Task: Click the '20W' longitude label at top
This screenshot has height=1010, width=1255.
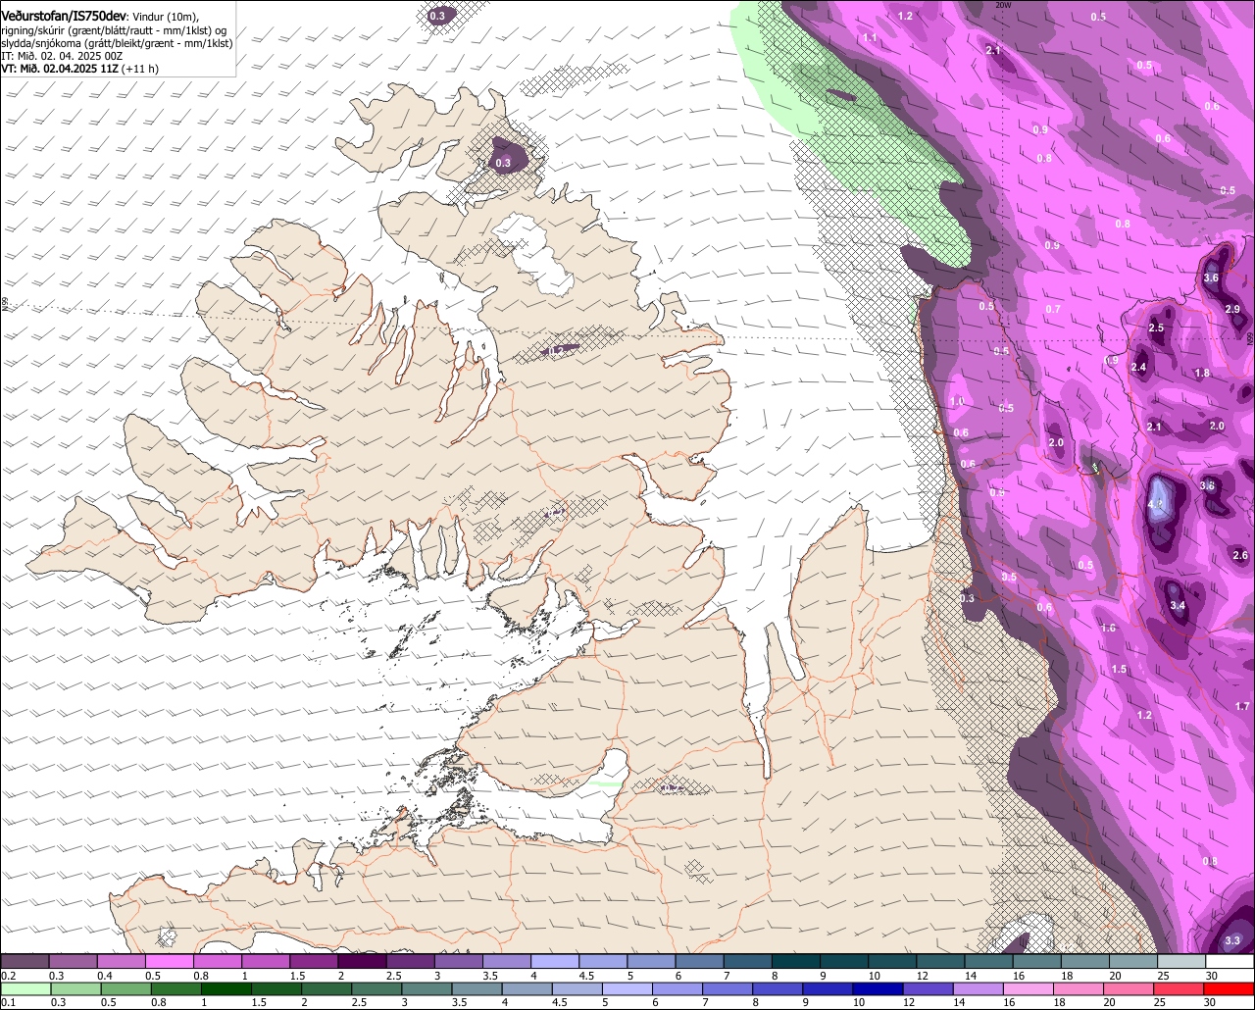Action: tap(1002, 5)
